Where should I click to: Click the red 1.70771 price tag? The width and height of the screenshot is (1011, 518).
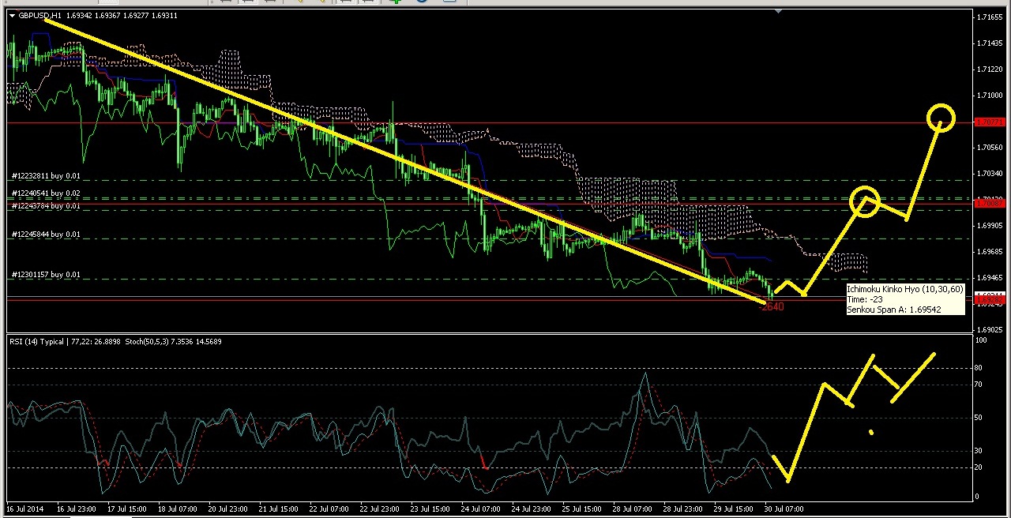tap(990, 122)
